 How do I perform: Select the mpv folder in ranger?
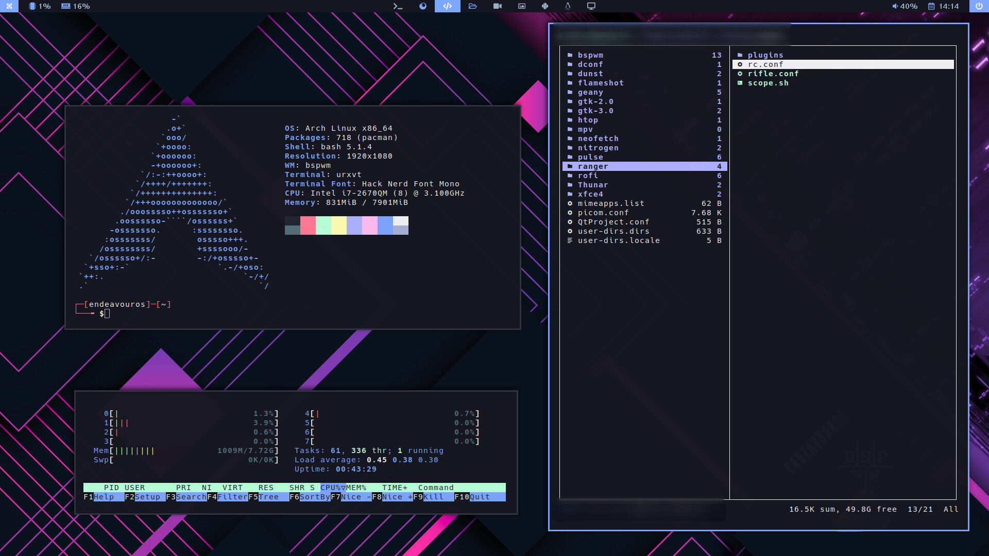point(644,129)
